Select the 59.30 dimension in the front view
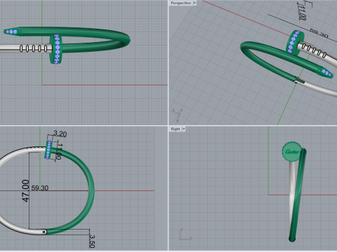Screen dimensions: 337x252 [x=40, y=188]
